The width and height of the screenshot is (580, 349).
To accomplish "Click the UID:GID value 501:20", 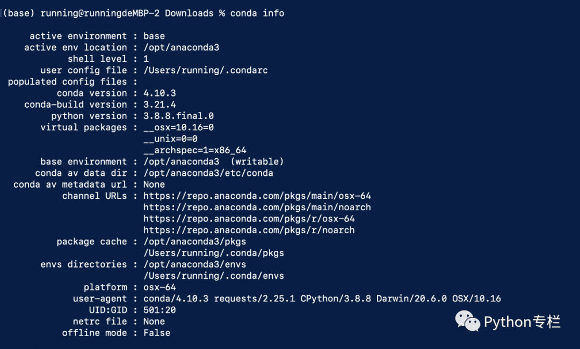I will pos(160,310).
